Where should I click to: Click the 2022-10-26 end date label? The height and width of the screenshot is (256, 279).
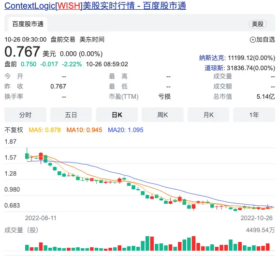(x=256, y=218)
